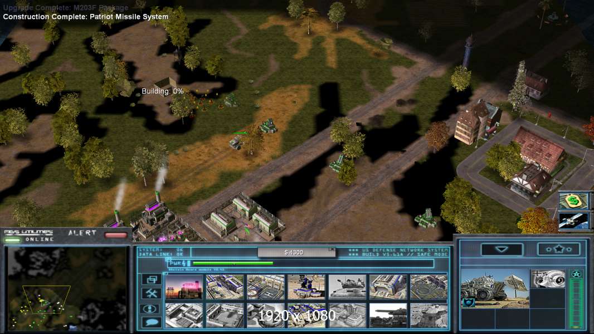The image size is (594, 334).
Task: Click the upgrade icon beside the dozer portrait
Action: 548,279
